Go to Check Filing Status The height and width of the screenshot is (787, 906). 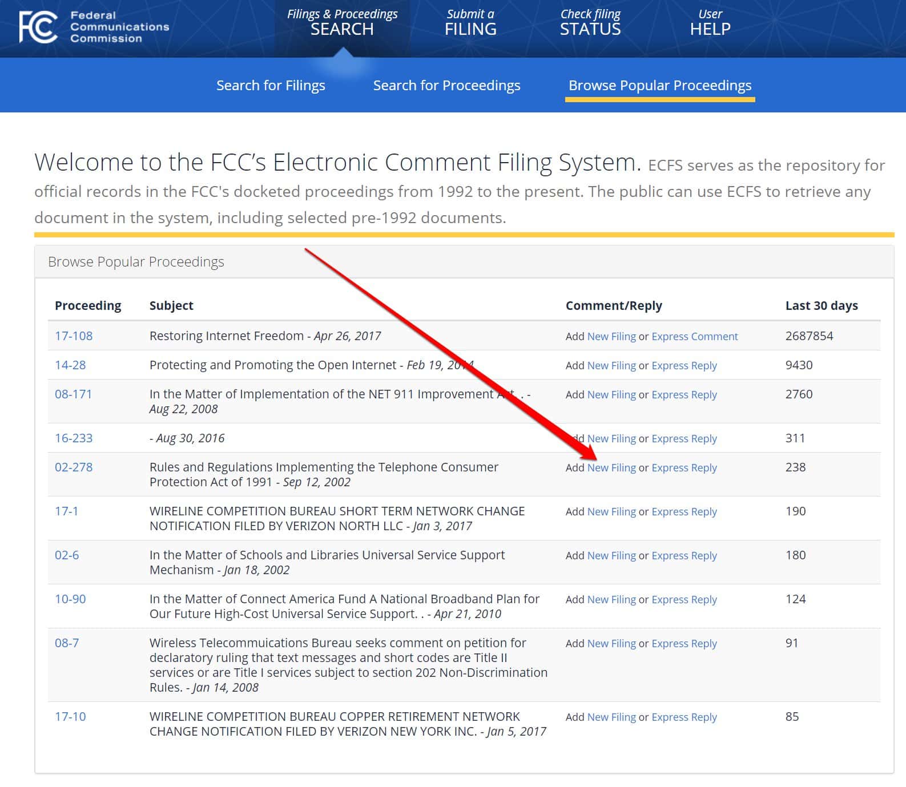[x=590, y=23]
